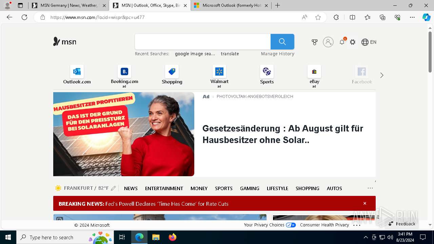This screenshot has width=434, height=244.
Task: Open the Booking.com shortcut tile
Action: pos(124,76)
